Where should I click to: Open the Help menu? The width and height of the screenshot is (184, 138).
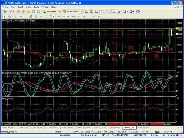pos(53,7)
